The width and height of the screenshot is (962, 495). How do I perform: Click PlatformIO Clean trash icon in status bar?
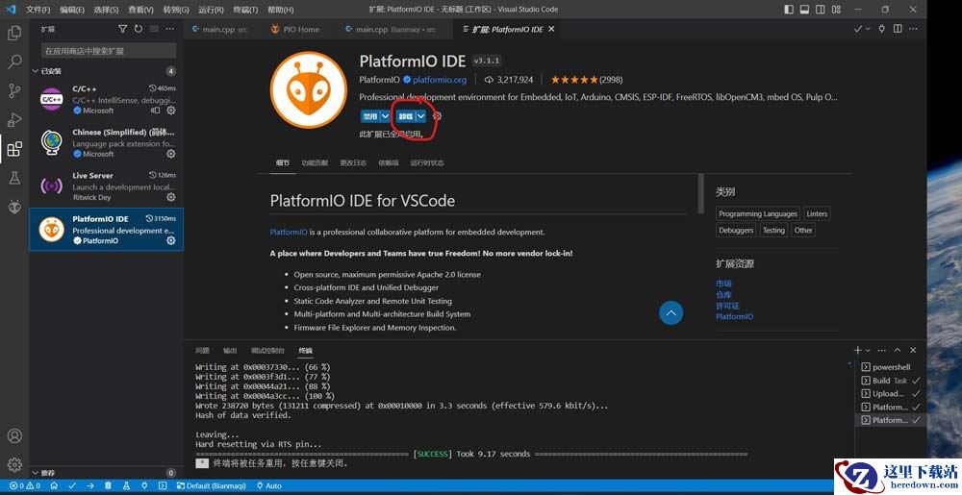108,485
